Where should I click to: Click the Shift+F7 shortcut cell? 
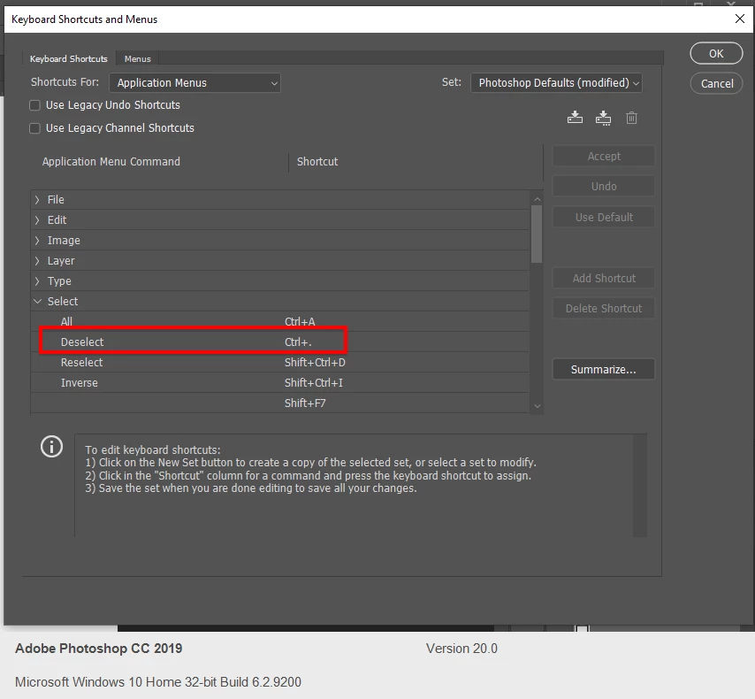[305, 403]
